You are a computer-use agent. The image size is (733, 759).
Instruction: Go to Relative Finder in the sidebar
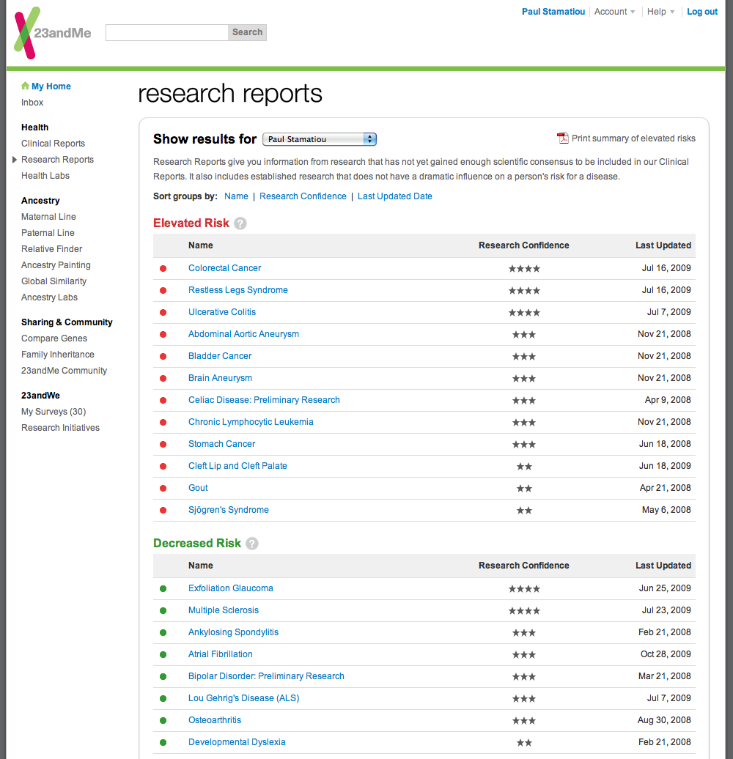51,249
